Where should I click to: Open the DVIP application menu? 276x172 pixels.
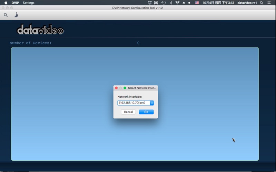click(15, 3)
